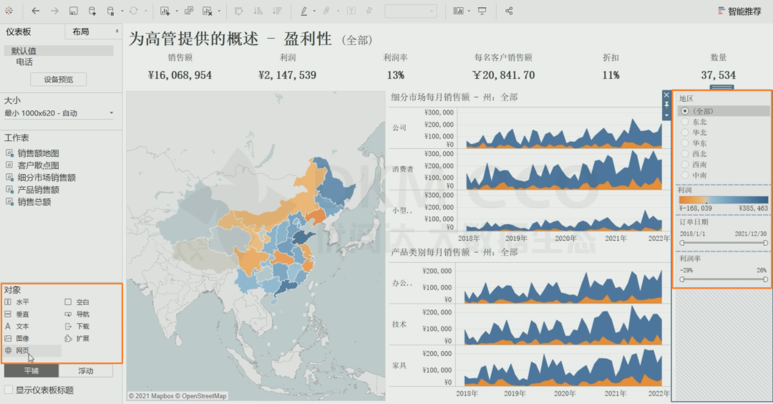This screenshot has width=773, height=404.
Task: Click the share icon in toolbar
Action: [509, 11]
